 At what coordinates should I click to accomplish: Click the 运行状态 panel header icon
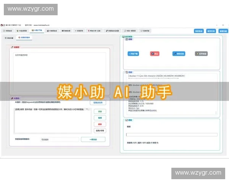(123, 37)
